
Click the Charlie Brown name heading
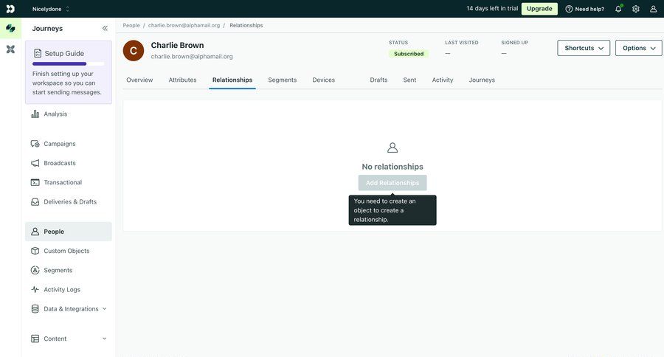coord(177,45)
